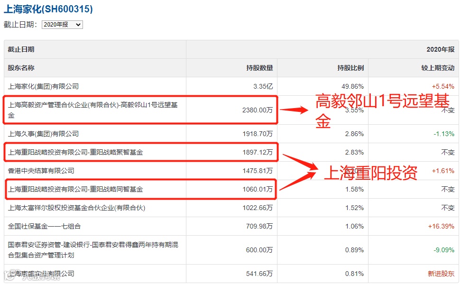
Task: Click shareholder 重阳战略同智基金 row name
Action: pyautogui.click(x=75, y=189)
